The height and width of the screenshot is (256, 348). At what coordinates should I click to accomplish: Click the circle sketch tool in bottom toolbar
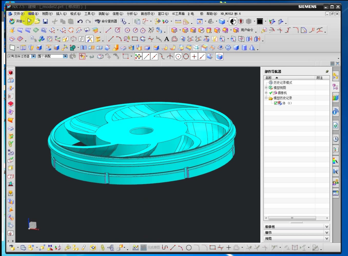click(189, 248)
